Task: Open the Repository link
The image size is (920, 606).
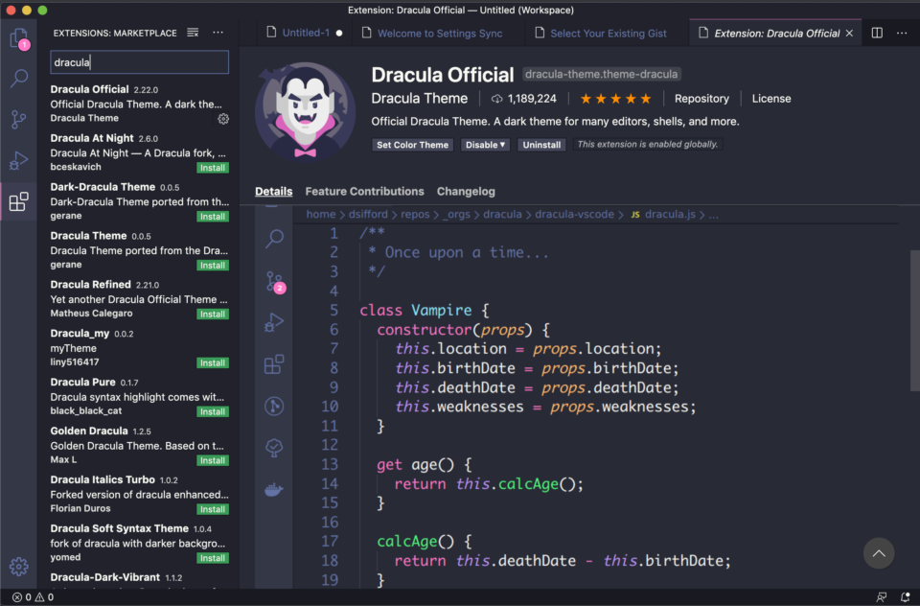Action: [x=701, y=98]
